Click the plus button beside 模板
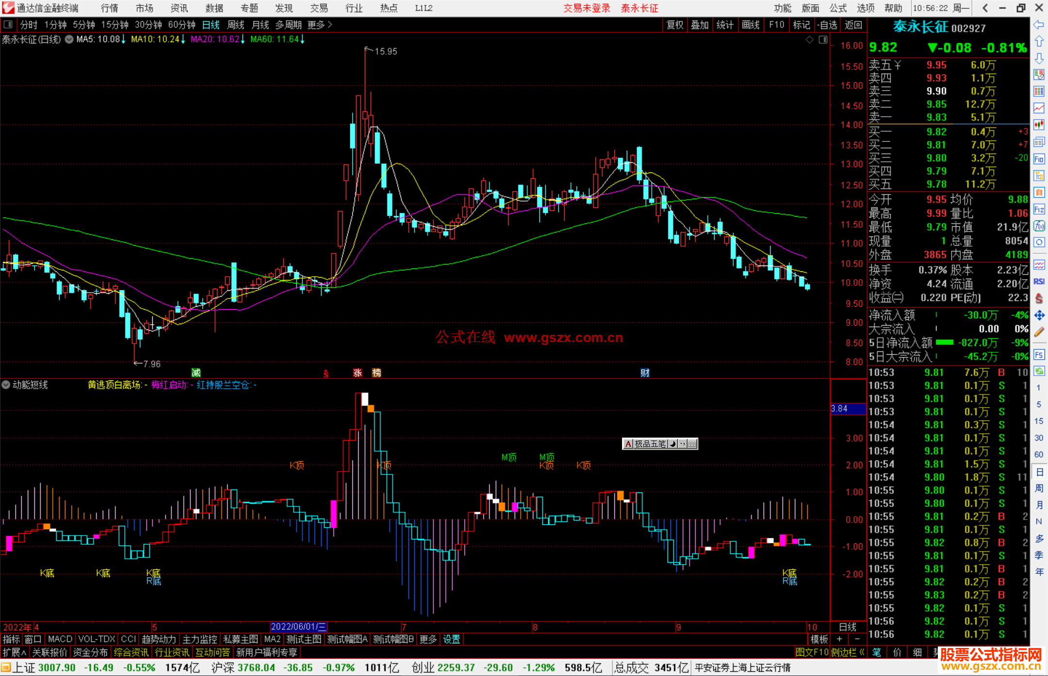This screenshot has width=1048, height=676. point(840,639)
